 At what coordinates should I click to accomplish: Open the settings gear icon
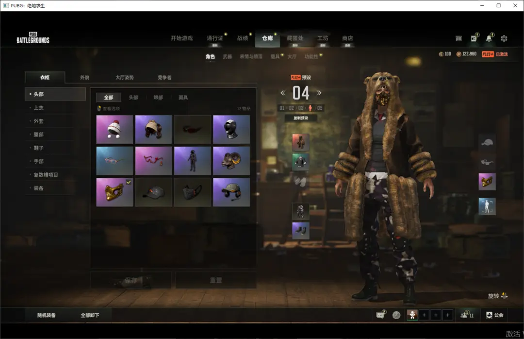tap(504, 38)
